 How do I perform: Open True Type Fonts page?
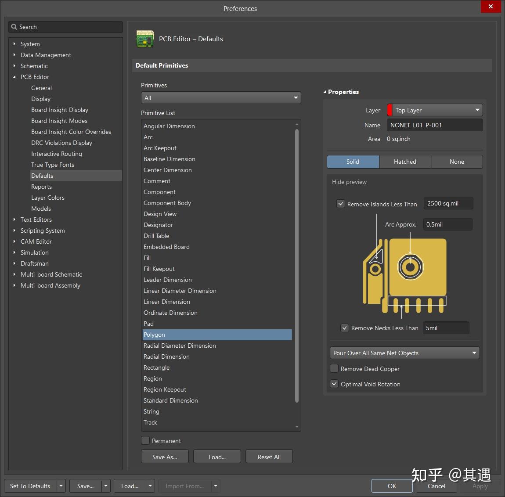pyautogui.click(x=53, y=165)
